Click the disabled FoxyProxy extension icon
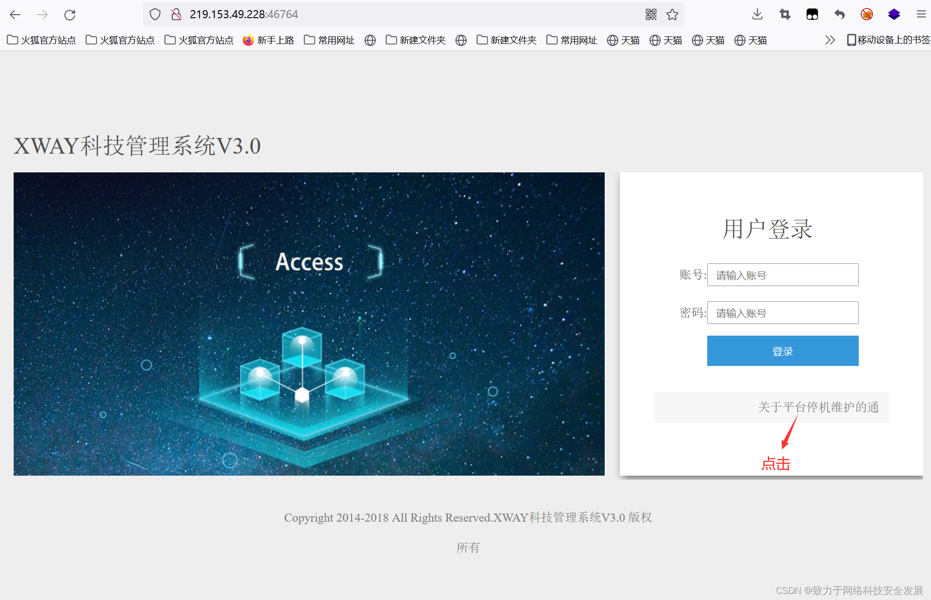Image resolution: width=931 pixels, height=600 pixels. 867,14
